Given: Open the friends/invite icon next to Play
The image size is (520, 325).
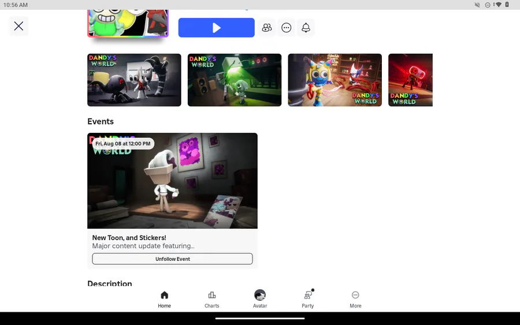Looking at the screenshot, I should (266, 28).
